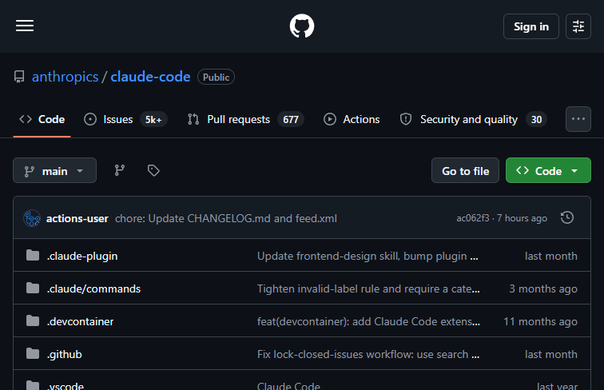Open the anthropics organization link

pos(65,77)
